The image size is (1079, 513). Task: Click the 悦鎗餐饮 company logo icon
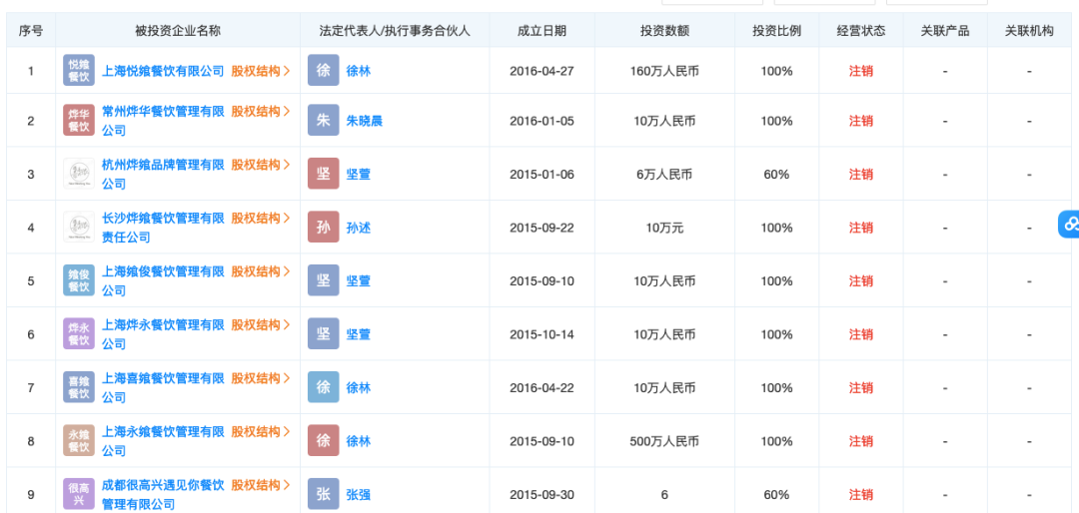[78, 71]
